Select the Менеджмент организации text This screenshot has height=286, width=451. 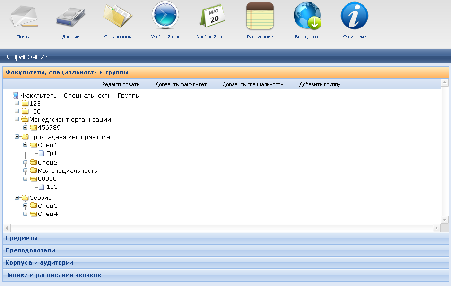pos(70,119)
